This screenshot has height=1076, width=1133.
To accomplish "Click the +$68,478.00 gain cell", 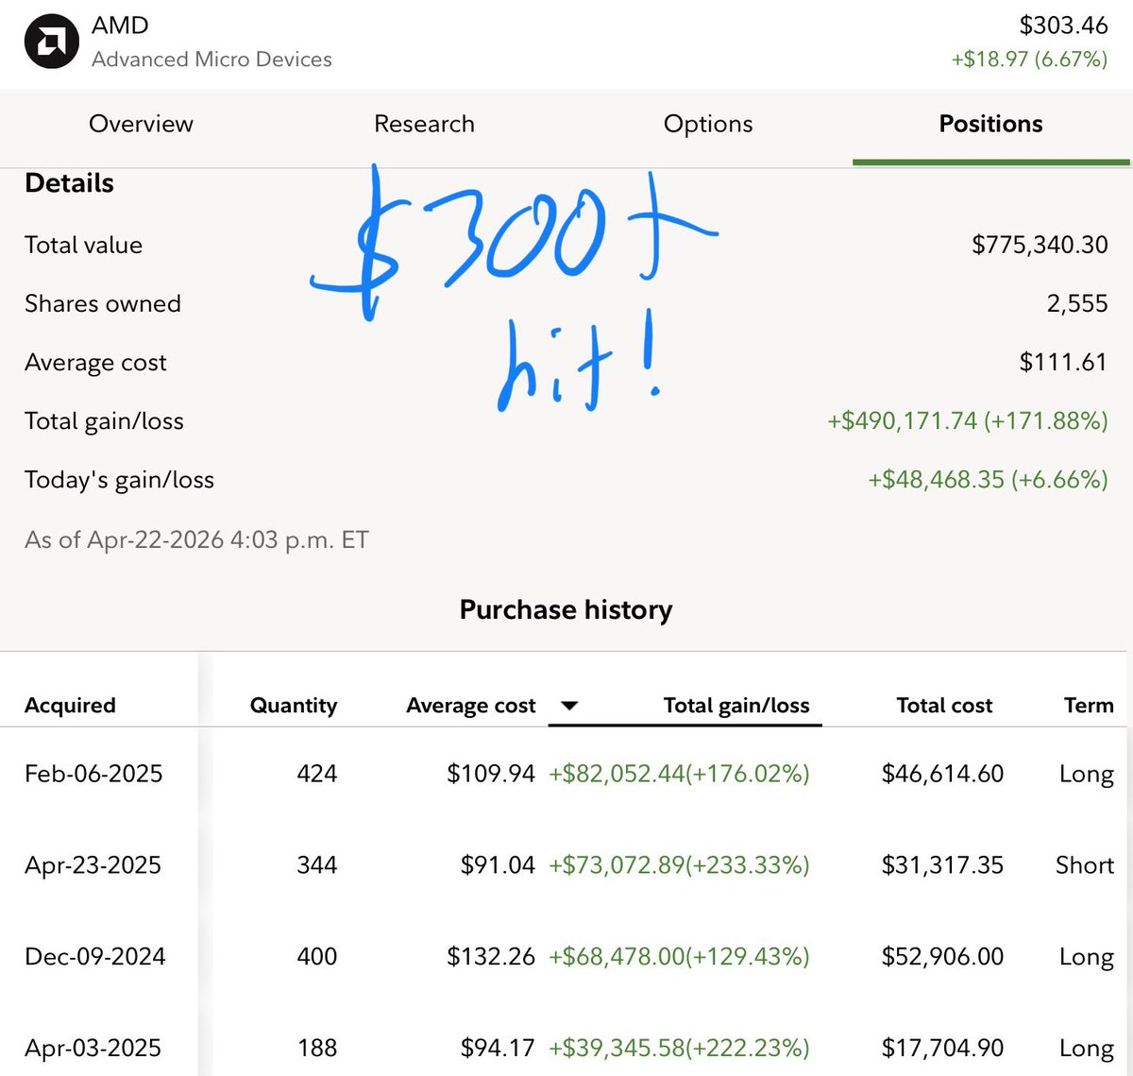I will point(679,957).
